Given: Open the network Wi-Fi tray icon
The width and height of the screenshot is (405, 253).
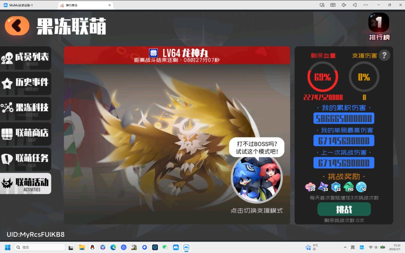Looking at the screenshot, I should (370, 247).
